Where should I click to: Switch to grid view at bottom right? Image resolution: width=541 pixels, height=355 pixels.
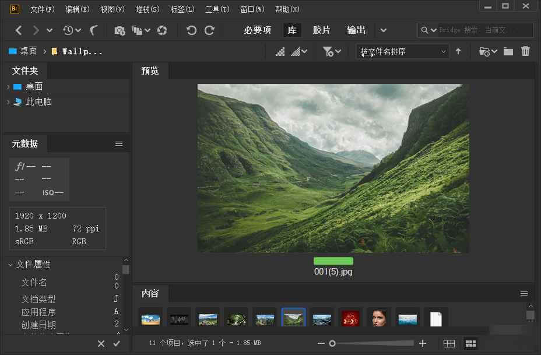[470, 343]
